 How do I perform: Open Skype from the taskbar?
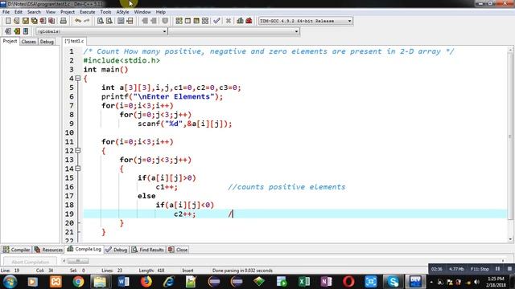[393, 282]
